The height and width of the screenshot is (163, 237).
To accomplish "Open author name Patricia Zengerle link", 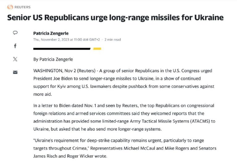I will tap(51, 33).
